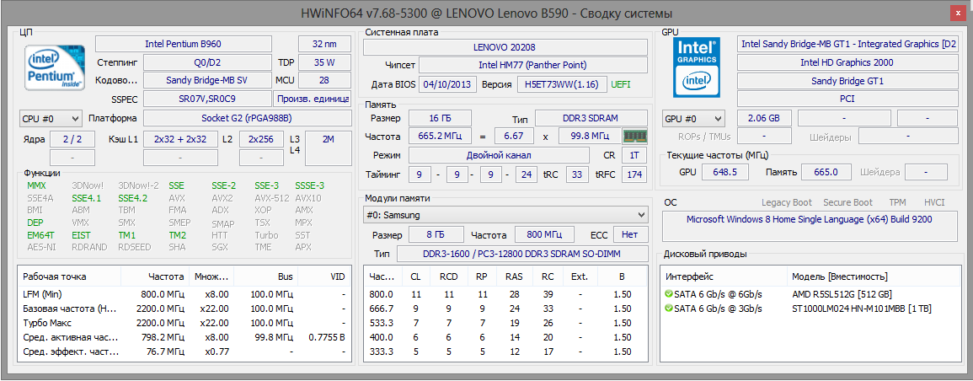Viewport: 973px width, 381px height.
Task: Click the ECC 'Нет' field
Action: click(630, 235)
